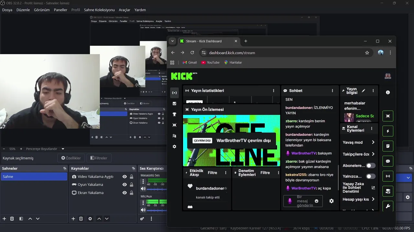Reload the Kick dashboard page
Image resolution: width=414 pixels, height=232 pixels.
click(x=192, y=53)
